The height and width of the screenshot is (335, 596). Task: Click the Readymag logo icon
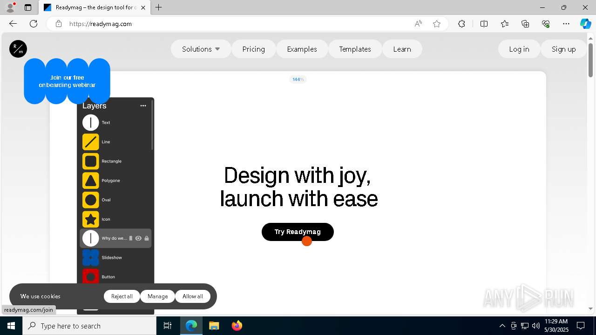(18, 49)
